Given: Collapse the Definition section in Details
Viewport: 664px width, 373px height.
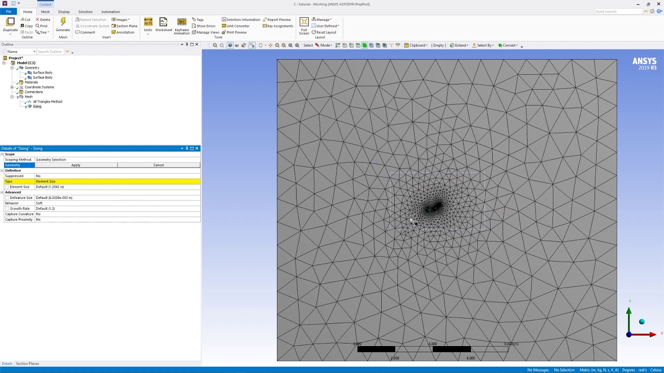Looking at the screenshot, I should (2, 170).
